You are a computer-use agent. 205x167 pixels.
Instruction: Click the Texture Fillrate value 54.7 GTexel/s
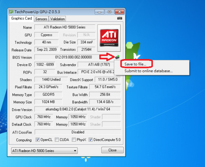[105, 87]
